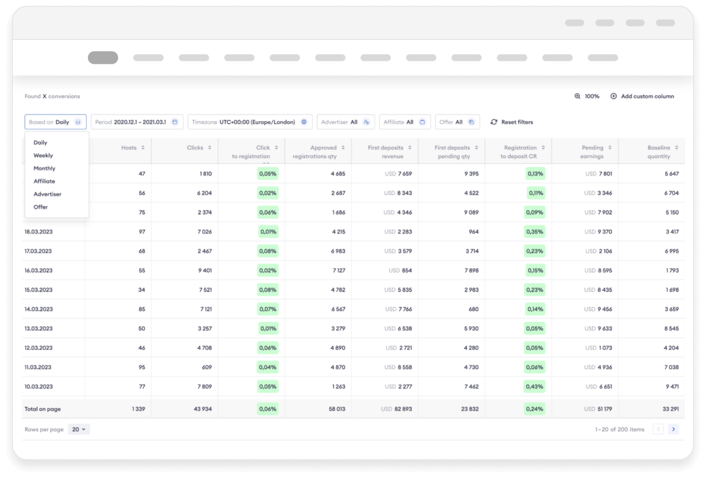
Task: Click the Reset filters refresh icon
Action: click(494, 122)
